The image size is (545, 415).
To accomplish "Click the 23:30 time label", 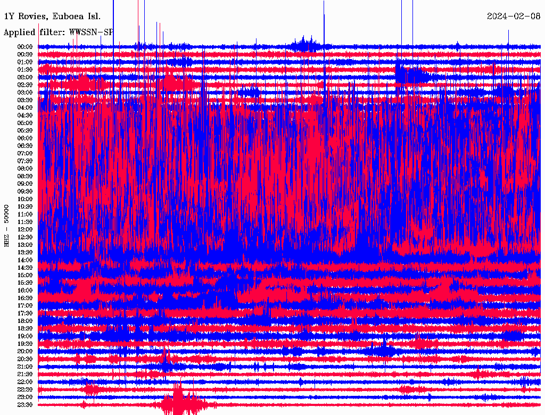I will 25,405.
